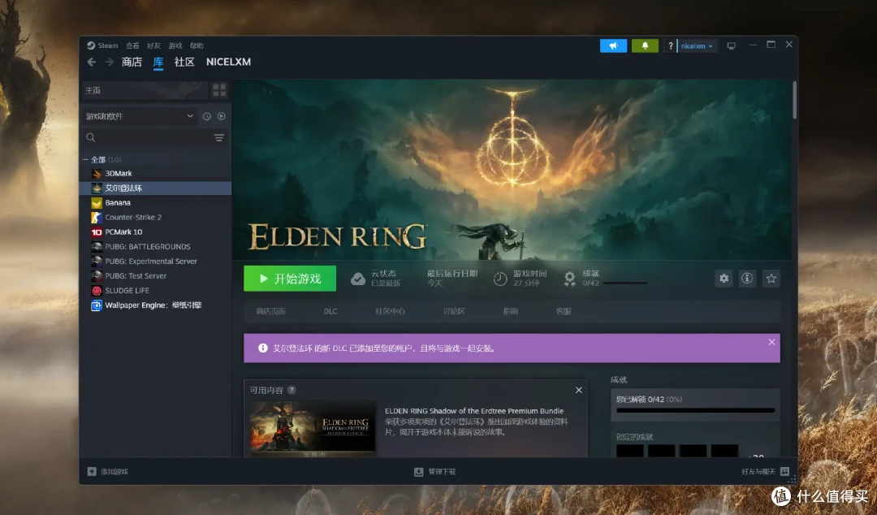
Task: Open the 好友 menu
Action: point(153,46)
